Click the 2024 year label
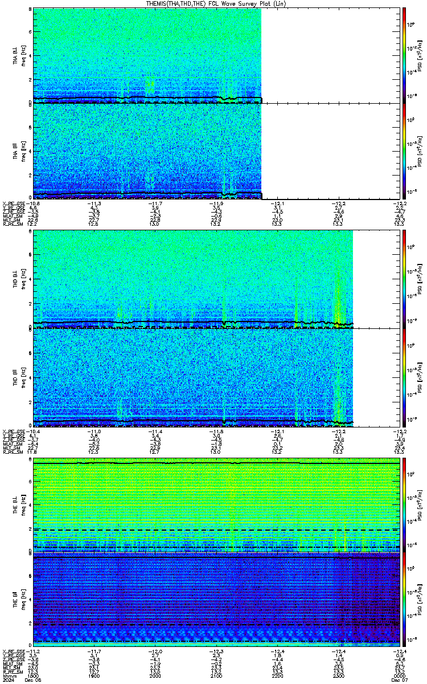427x684 pixels. click(x=7, y=679)
